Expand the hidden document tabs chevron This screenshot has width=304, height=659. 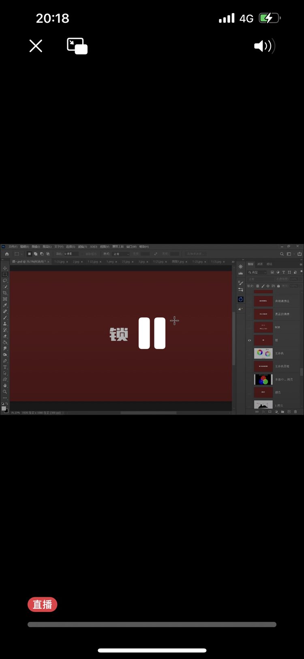[x=233, y=262]
